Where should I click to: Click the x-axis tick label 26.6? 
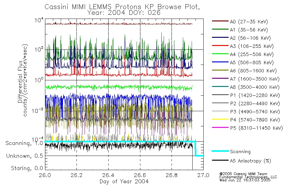coord(140,175)
